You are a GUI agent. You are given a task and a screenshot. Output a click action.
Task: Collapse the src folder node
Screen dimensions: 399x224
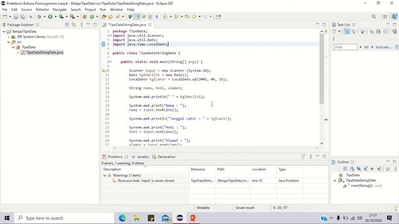9,42
